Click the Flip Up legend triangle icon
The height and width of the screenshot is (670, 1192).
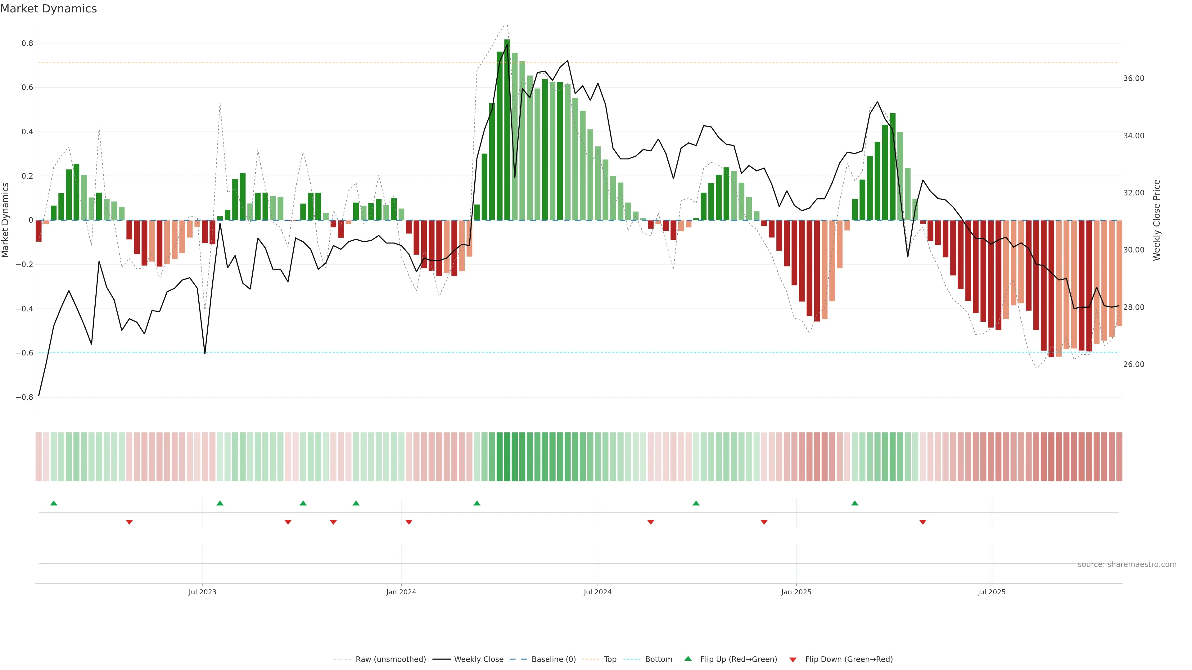(688, 659)
